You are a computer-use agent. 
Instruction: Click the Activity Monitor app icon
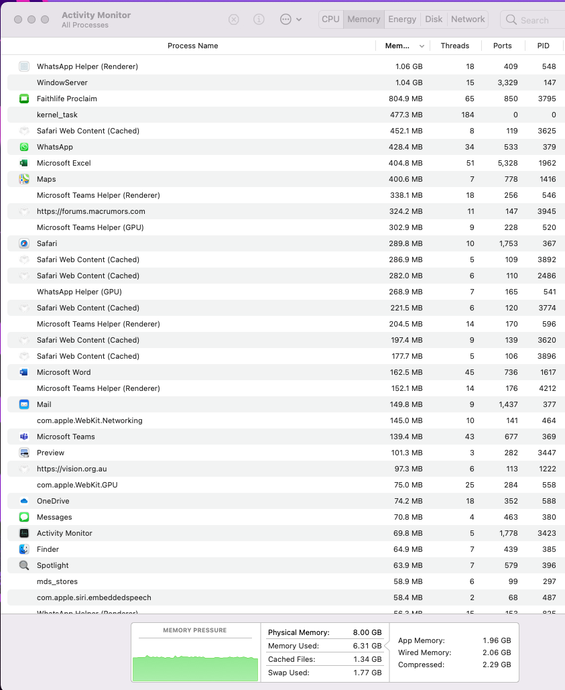coord(24,533)
